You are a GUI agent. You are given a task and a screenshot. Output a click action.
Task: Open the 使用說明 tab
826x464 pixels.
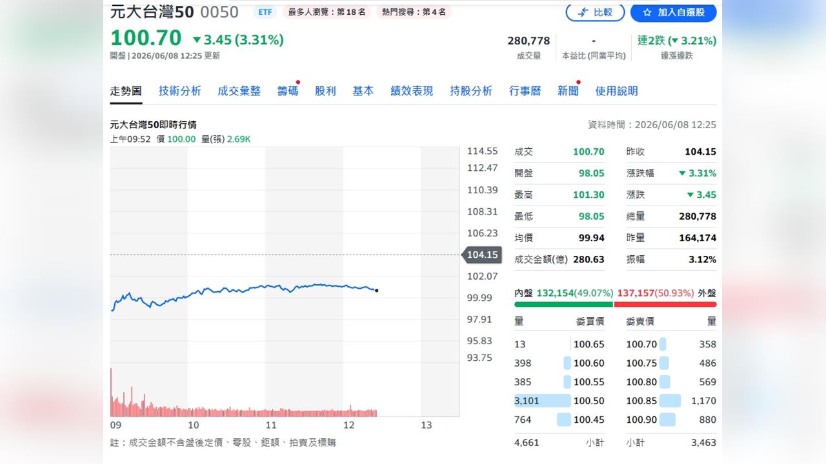[616, 91]
